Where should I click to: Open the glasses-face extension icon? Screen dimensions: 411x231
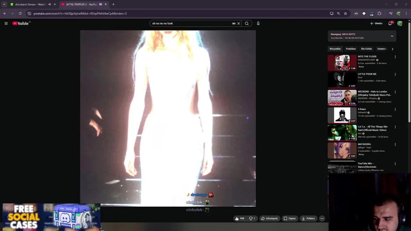tap(356, 13)
